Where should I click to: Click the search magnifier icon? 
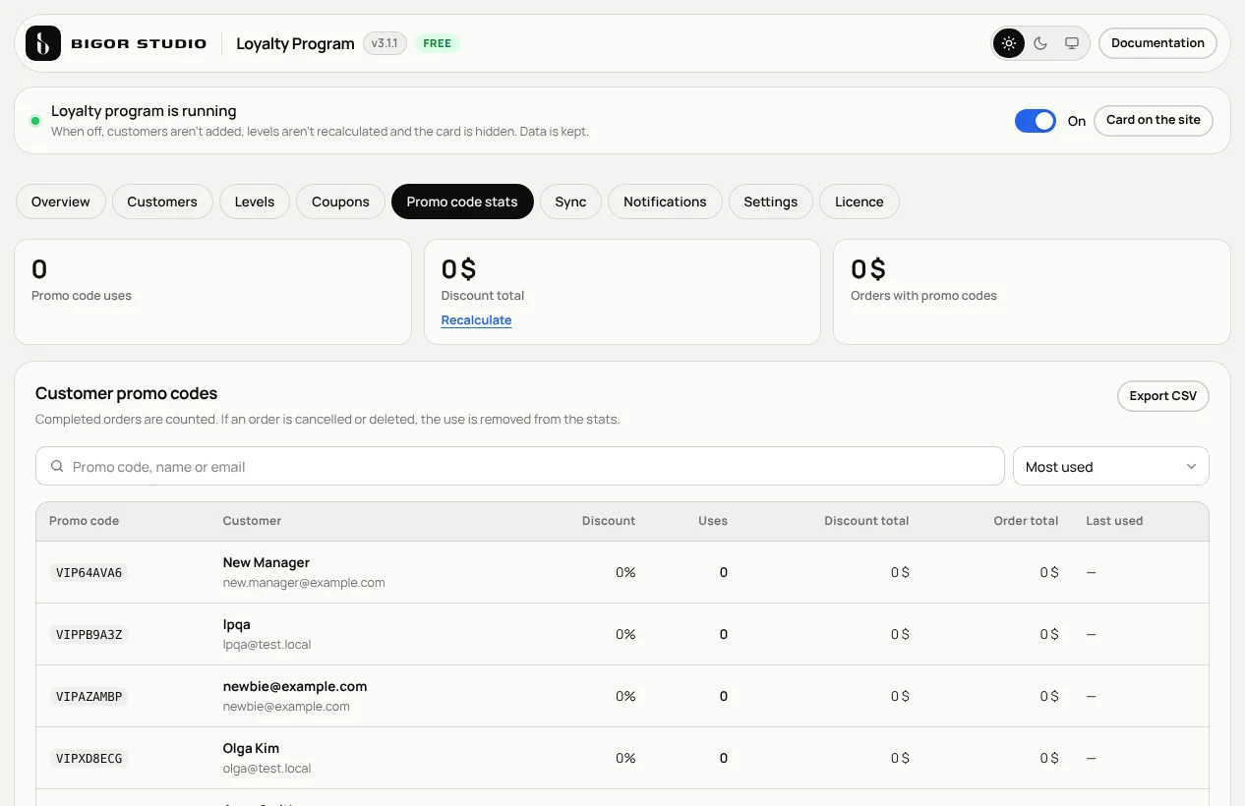[57, 467]
